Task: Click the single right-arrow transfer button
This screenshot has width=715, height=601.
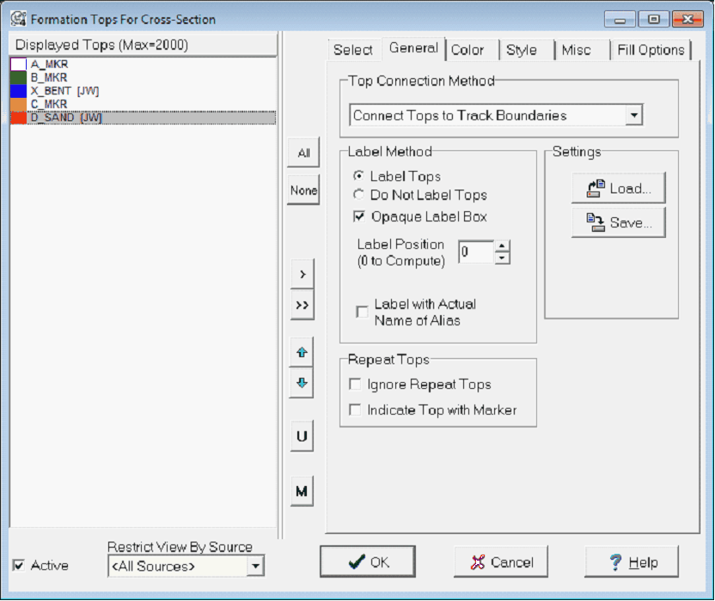Action: click(x=302, y=273)
